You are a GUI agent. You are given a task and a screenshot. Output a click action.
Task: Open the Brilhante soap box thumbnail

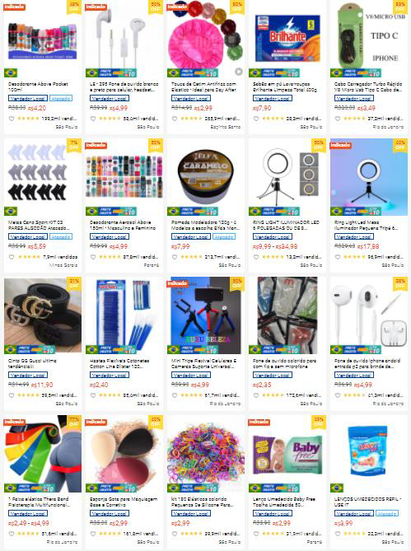[x=287, y=39]
